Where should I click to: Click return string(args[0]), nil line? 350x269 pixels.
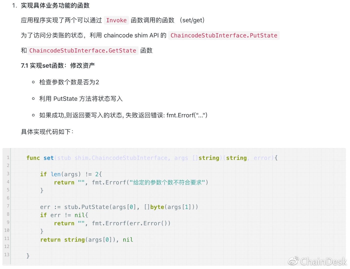86,240
